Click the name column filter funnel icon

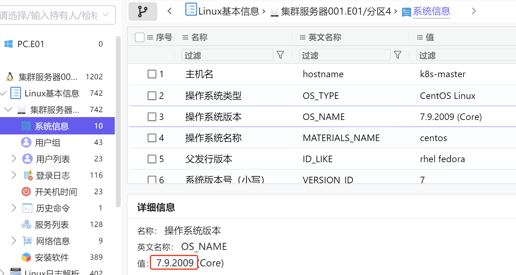tap(280, 55)
